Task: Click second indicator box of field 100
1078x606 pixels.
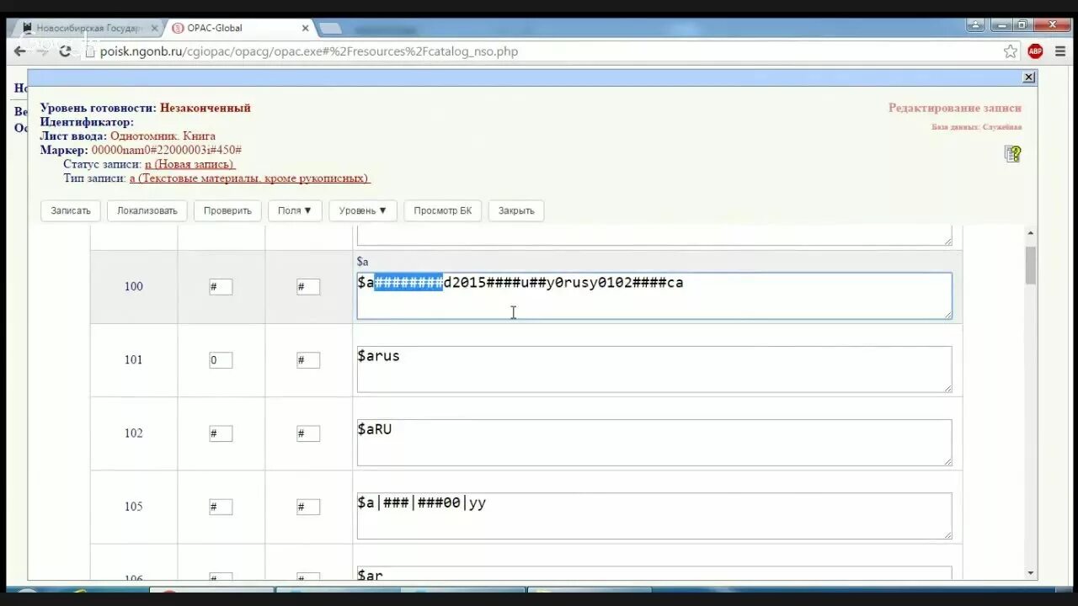Action: pos(308,287)
